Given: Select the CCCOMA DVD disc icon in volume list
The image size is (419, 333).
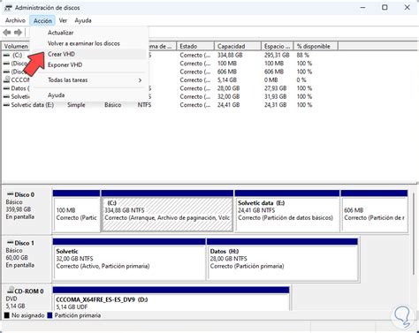Looking at the screenshot, I should (6, 79).
